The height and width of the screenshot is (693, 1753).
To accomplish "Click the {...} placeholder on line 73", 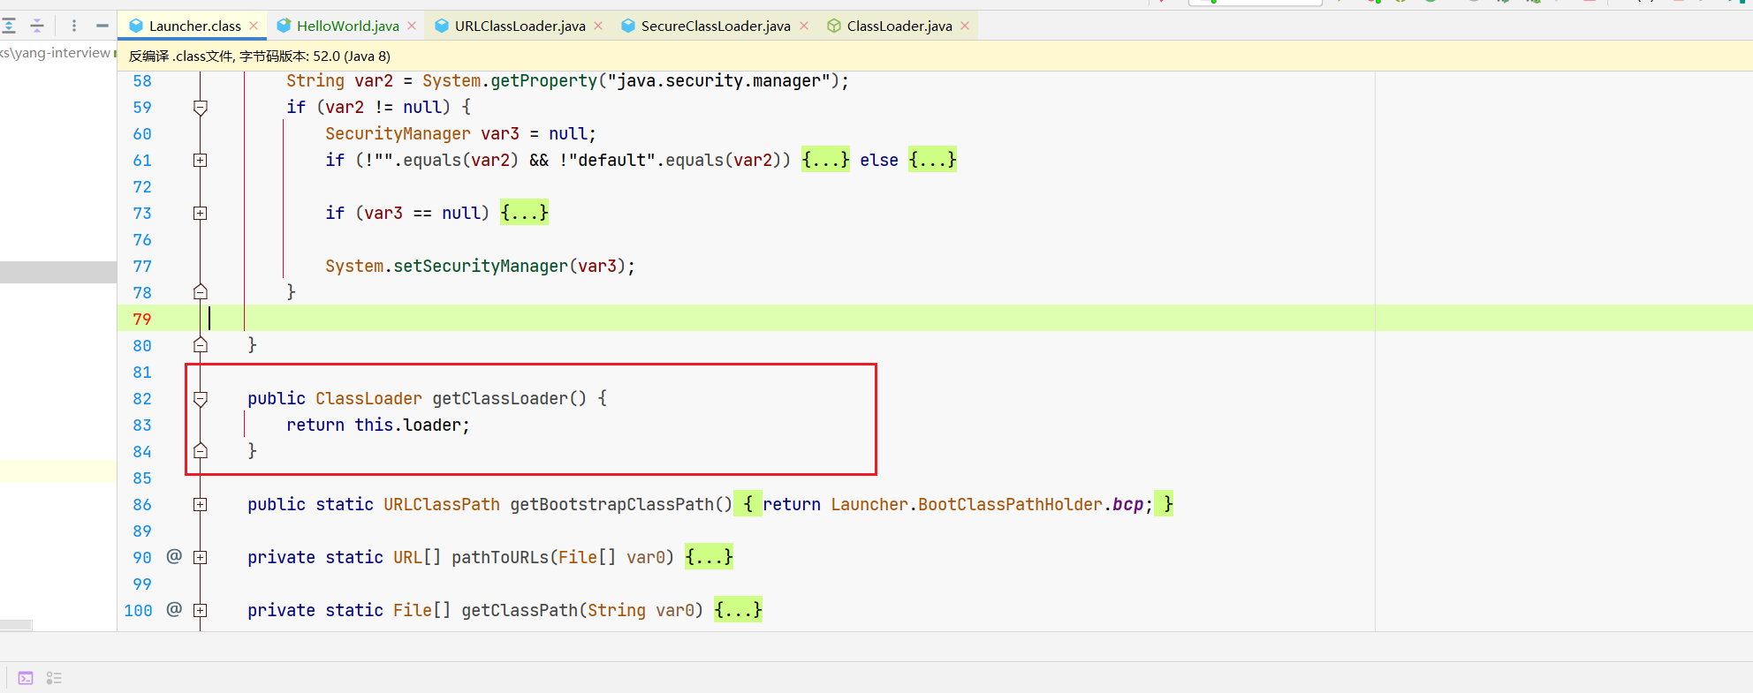I will point(524,213).
